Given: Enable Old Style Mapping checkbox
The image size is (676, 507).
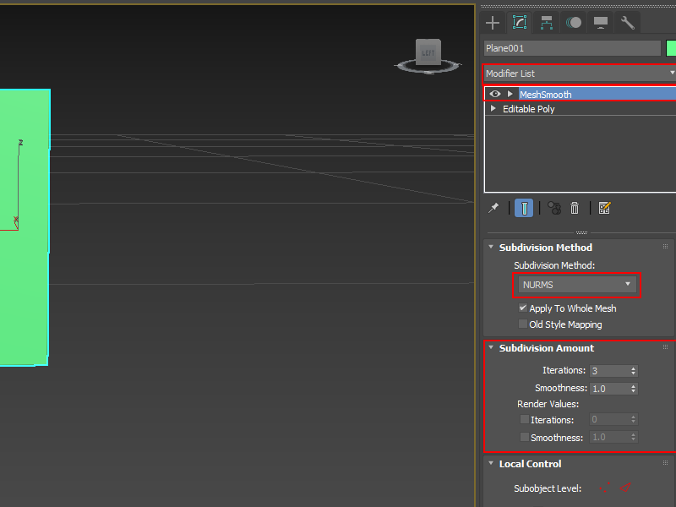Looking at the screenshot, I should pos(523,324).
